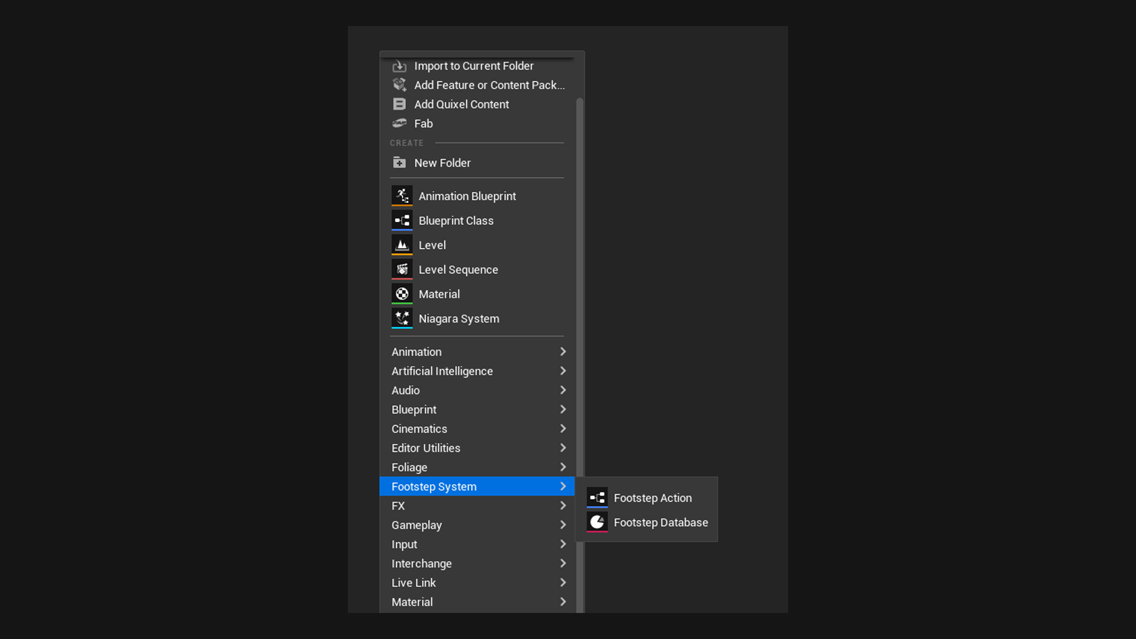Image resolution: width=1136 pixels, height=639 pixels.
Task: Click the Material sphere icon in Create list
Action: point(402,294)
